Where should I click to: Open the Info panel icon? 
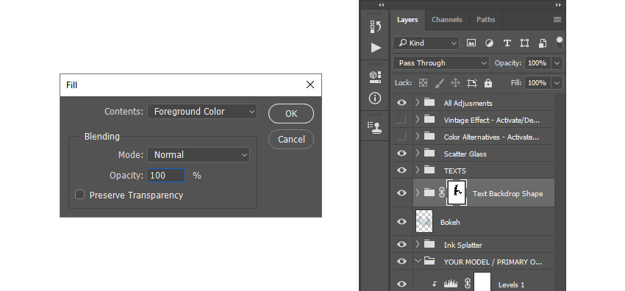click(x=375, y=98)
